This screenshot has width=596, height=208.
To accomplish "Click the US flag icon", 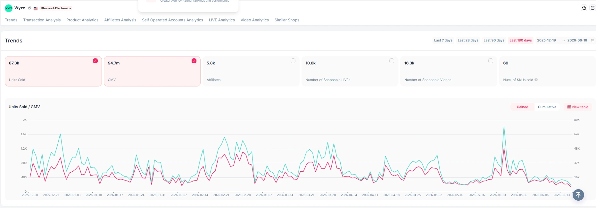I will 36,8.
